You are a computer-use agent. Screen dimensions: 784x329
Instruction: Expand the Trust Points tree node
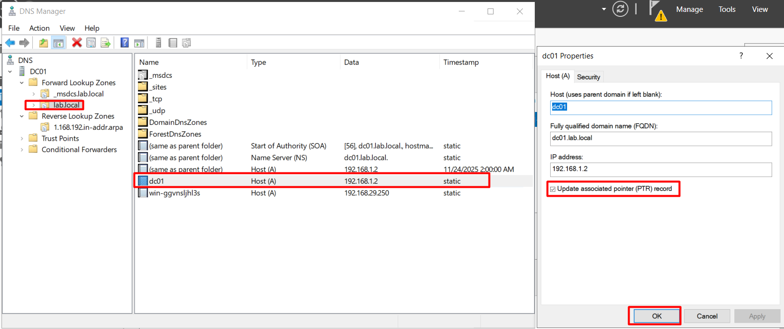(22, 139)
